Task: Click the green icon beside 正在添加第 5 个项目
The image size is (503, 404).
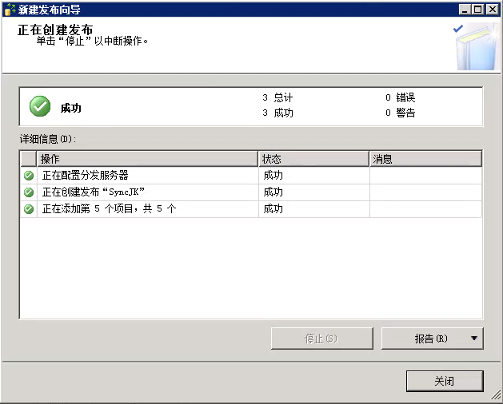Action: [29, 209]
